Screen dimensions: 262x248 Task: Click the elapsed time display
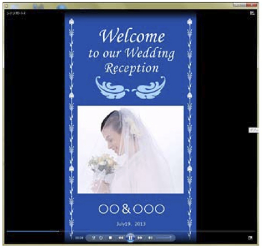[x=79, y=238]
